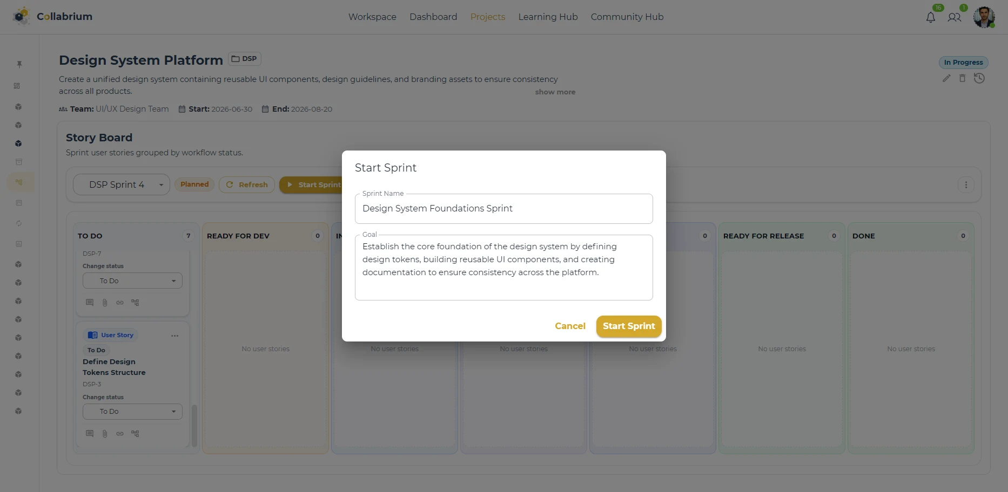Open the sprint cycle arrows icon in sidebar

point(19,223)
